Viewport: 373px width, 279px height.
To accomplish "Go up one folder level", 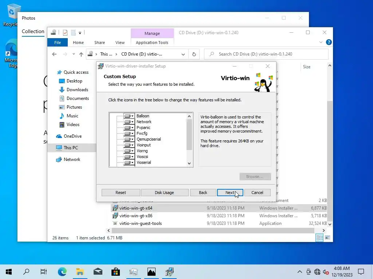I will 81,54.
